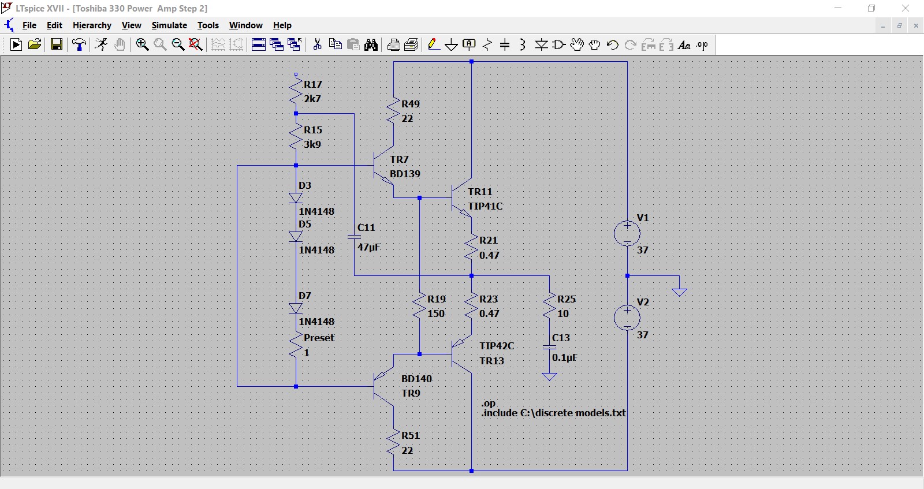Viewport: 924px width, 489px height.
Task: Select the Drag closed-hand tool
Action: pyautogui.click(x=595, y=44)
